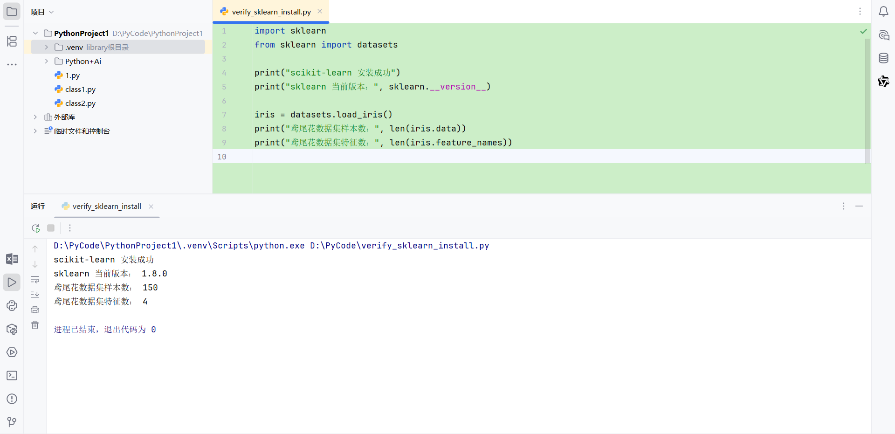Click the editor vertical scrollbar
The height and width of the screenshot is (434, 895).
867,101
